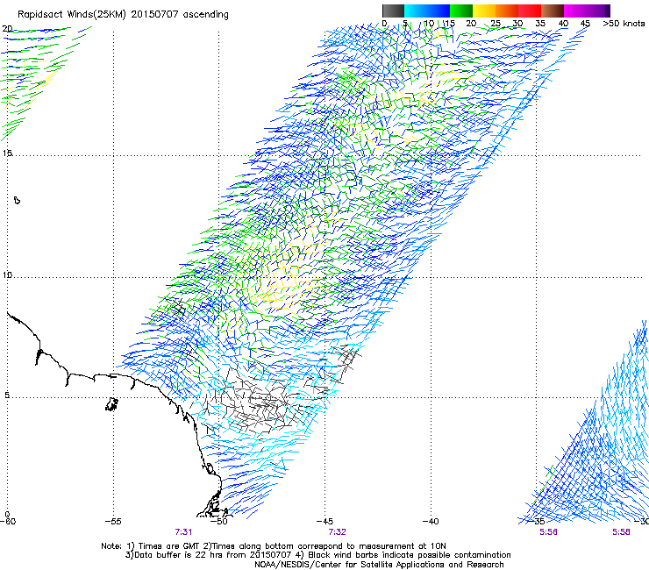Click the latitude '15' axis label
Screen dimensions: 649x570
pos(7,153)
